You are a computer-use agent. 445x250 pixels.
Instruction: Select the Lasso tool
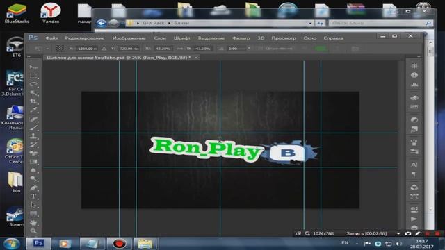tap(33, 85)
